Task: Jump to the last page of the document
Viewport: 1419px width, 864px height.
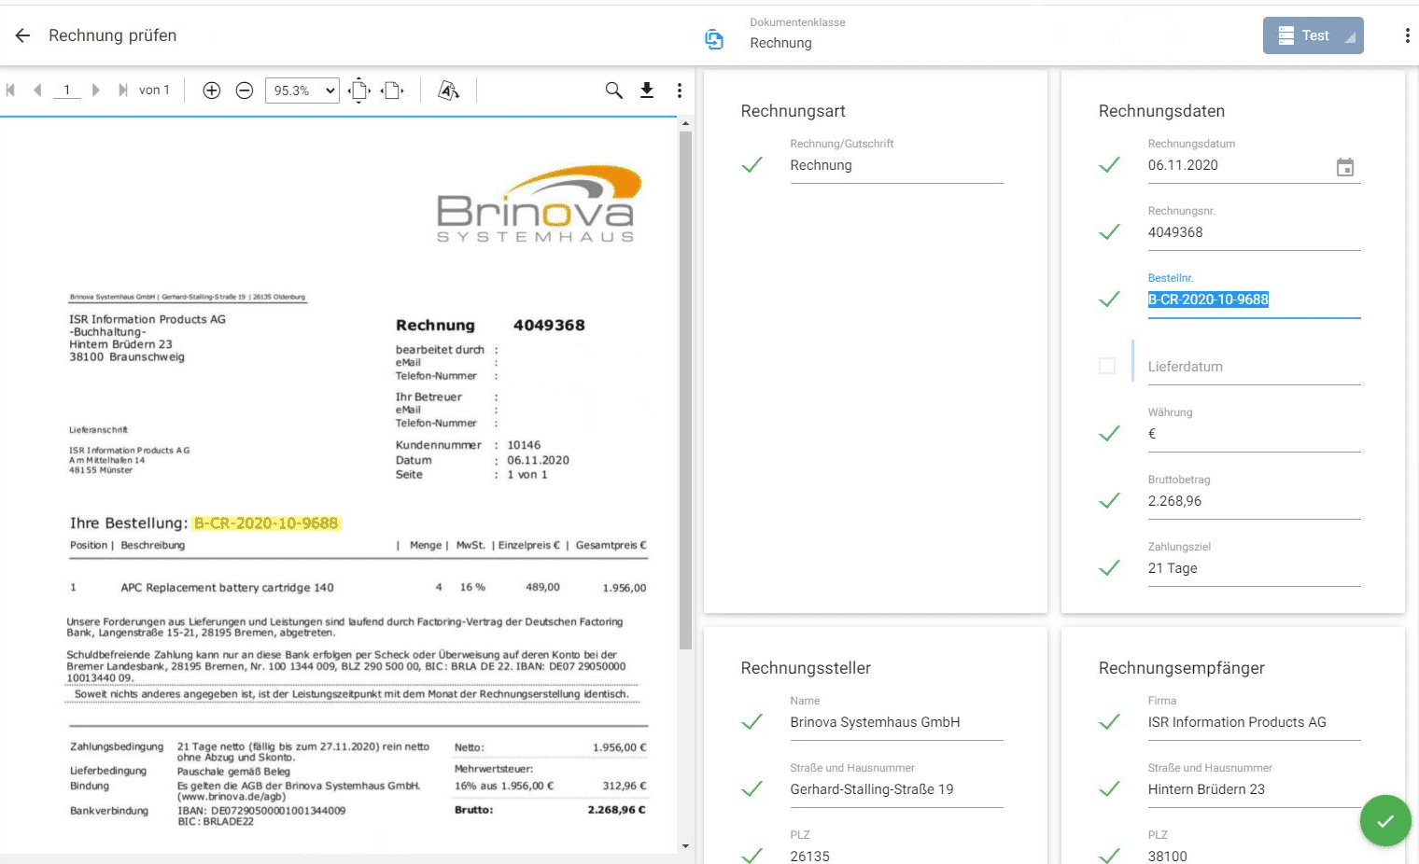Action: (x=124, y=90)
